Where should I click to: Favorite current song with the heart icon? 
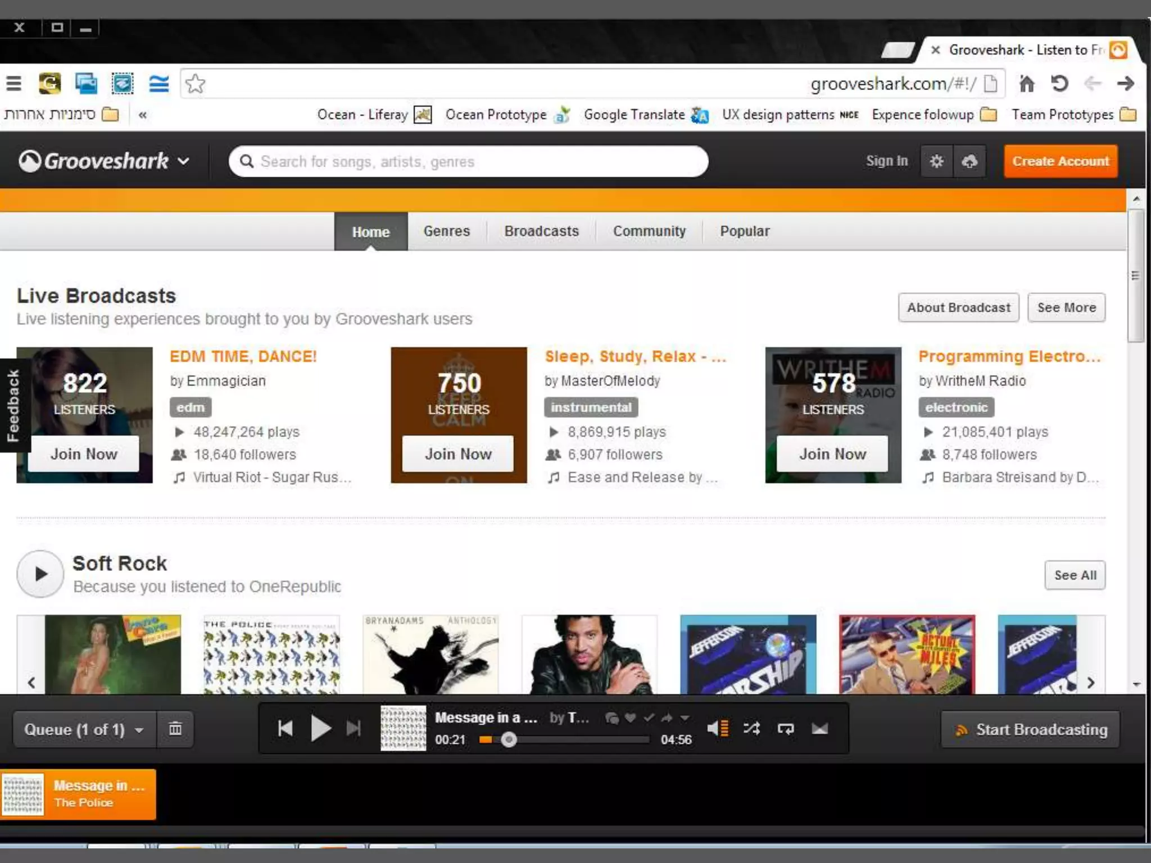pyautogui.click(x=631, y=717)
